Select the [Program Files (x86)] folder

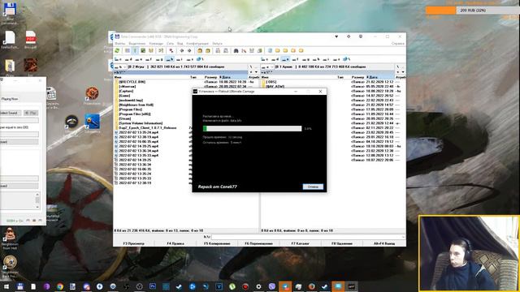(x=134, y=114)
